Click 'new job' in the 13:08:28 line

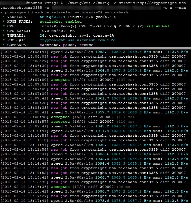[x=59, y=103]
